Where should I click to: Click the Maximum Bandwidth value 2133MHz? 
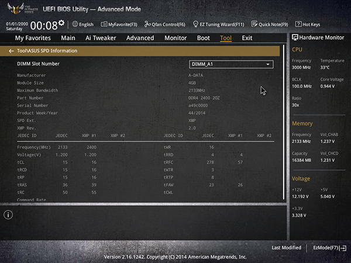point(197,91)
